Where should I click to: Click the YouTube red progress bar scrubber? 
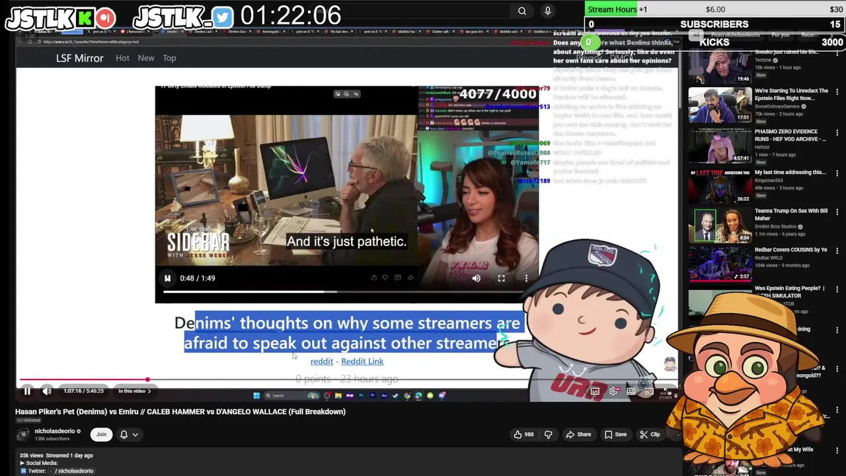pos(147,380)
